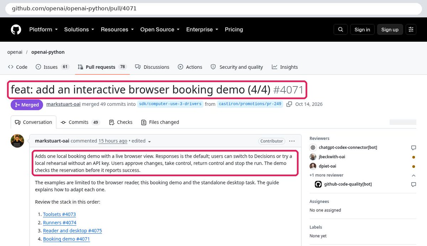The width and height of the screenshot is (427, 246).
Task: Click the markstuart-oai comment author name
Action: click(52, 141)
